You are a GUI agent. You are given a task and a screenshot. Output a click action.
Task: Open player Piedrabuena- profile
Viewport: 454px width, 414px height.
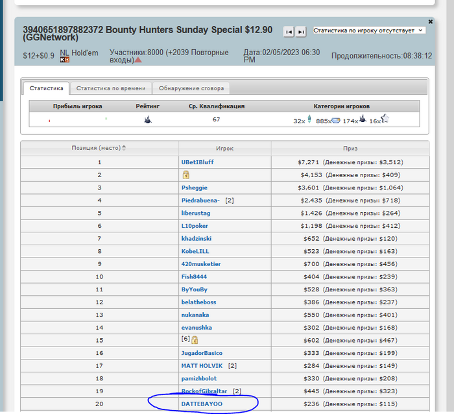pos(200,201)
